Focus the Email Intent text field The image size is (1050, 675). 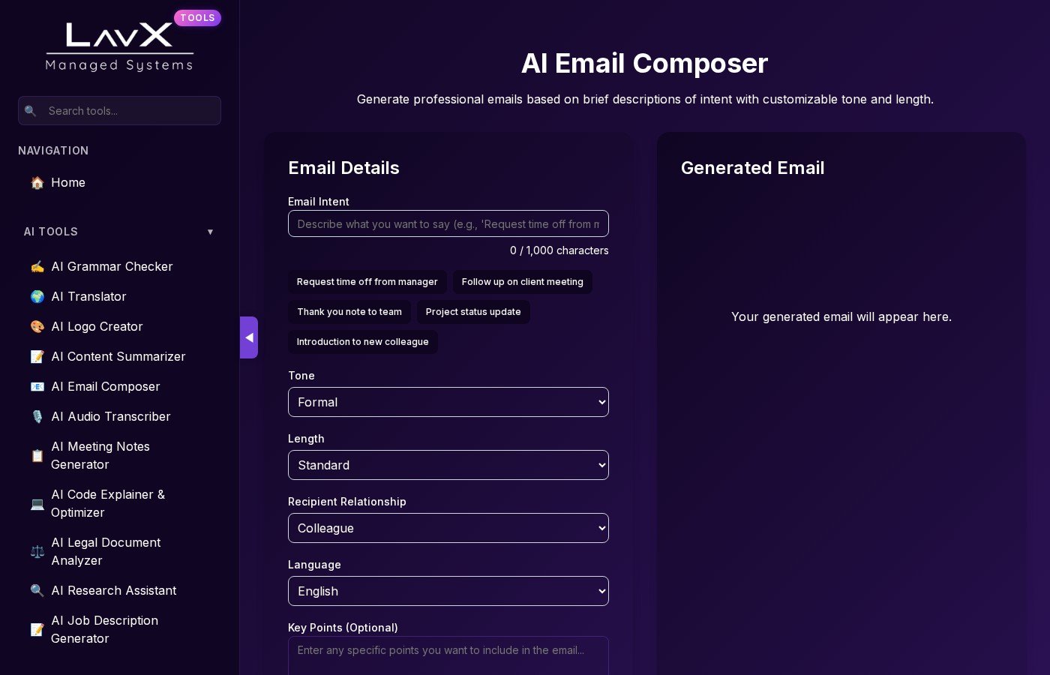tap(448, 223)
